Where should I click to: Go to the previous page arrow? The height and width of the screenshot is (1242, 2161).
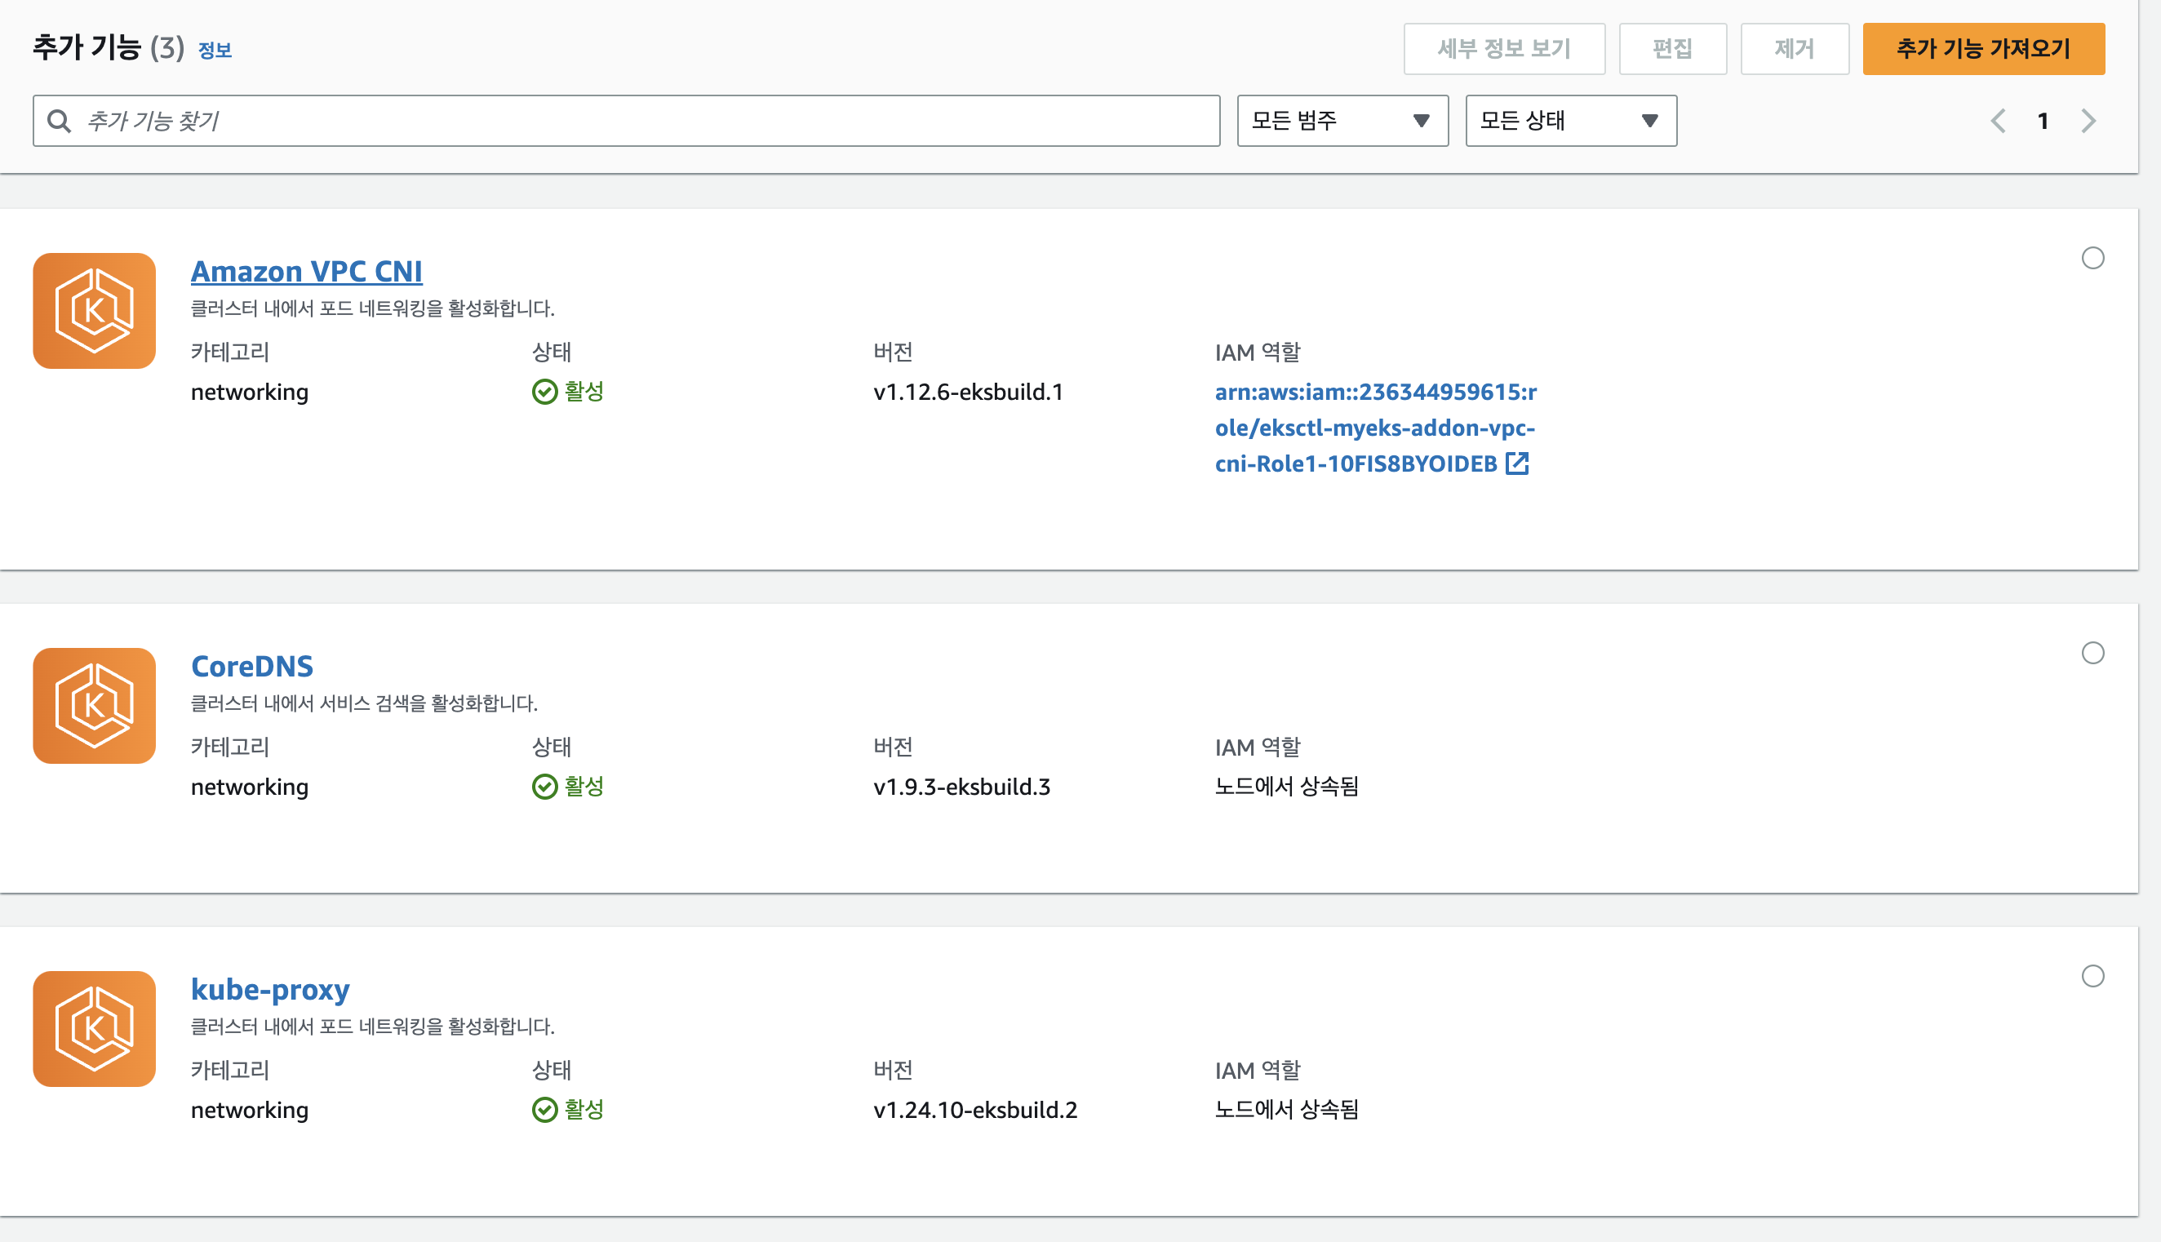click(1998, 121)
